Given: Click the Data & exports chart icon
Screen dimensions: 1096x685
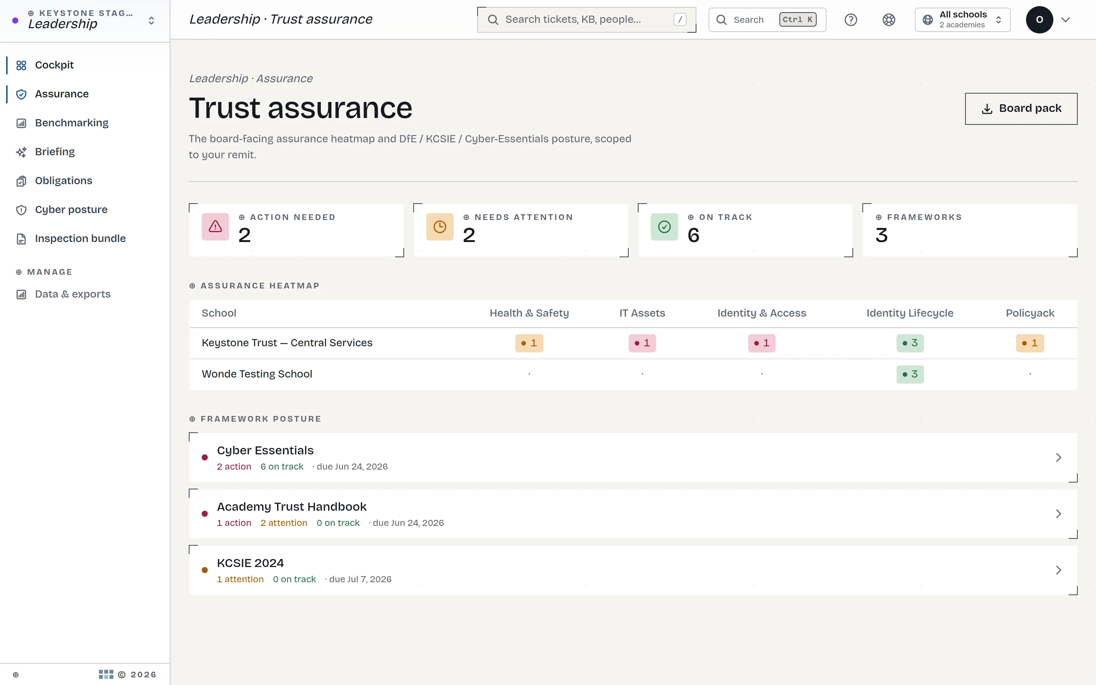Looking at the screenshot, I should pos(21,295).
